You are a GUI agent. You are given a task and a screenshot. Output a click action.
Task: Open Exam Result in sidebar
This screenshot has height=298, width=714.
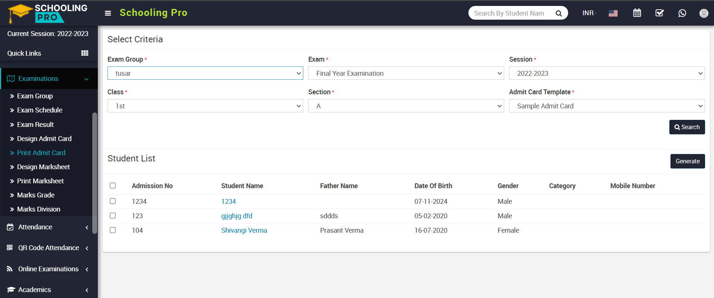[35, 125]
